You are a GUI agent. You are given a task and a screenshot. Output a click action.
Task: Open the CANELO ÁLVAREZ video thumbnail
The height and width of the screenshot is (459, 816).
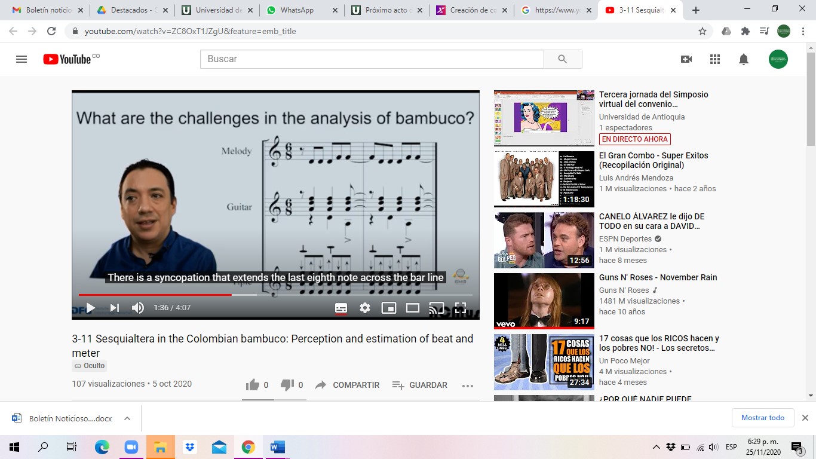[544, 240]
